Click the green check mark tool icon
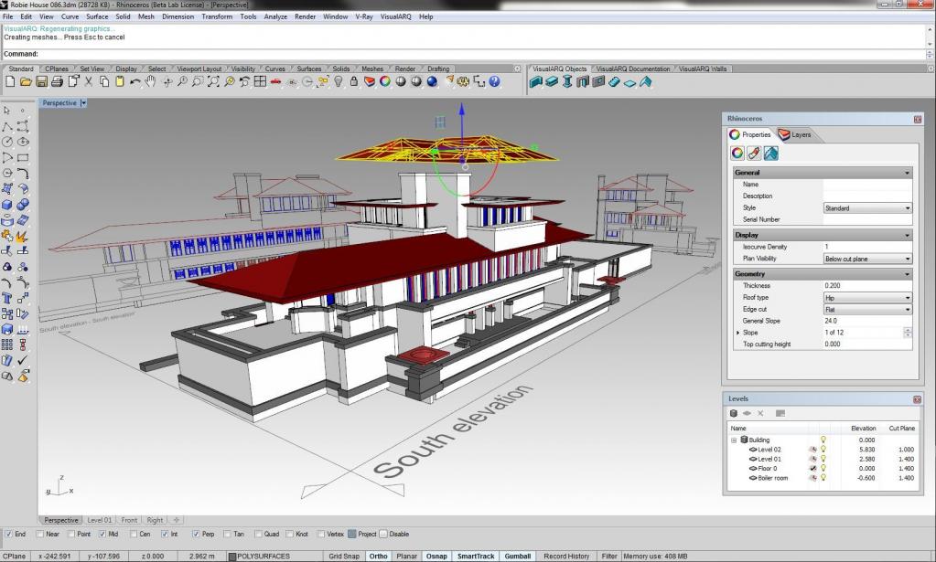This screenshot has width=936, height=562. coord(23,361)
